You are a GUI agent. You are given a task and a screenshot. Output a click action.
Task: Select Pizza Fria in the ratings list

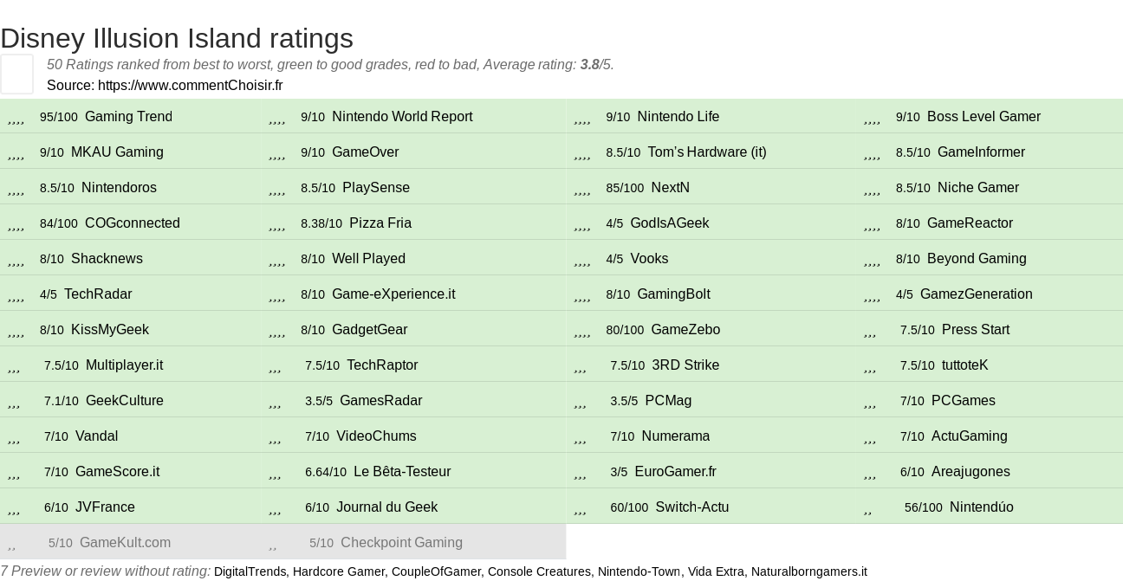(380, 223)
